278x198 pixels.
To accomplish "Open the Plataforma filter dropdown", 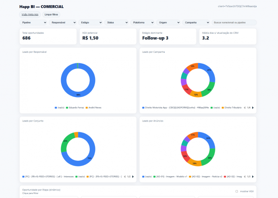I will click(x=142, y=23).
